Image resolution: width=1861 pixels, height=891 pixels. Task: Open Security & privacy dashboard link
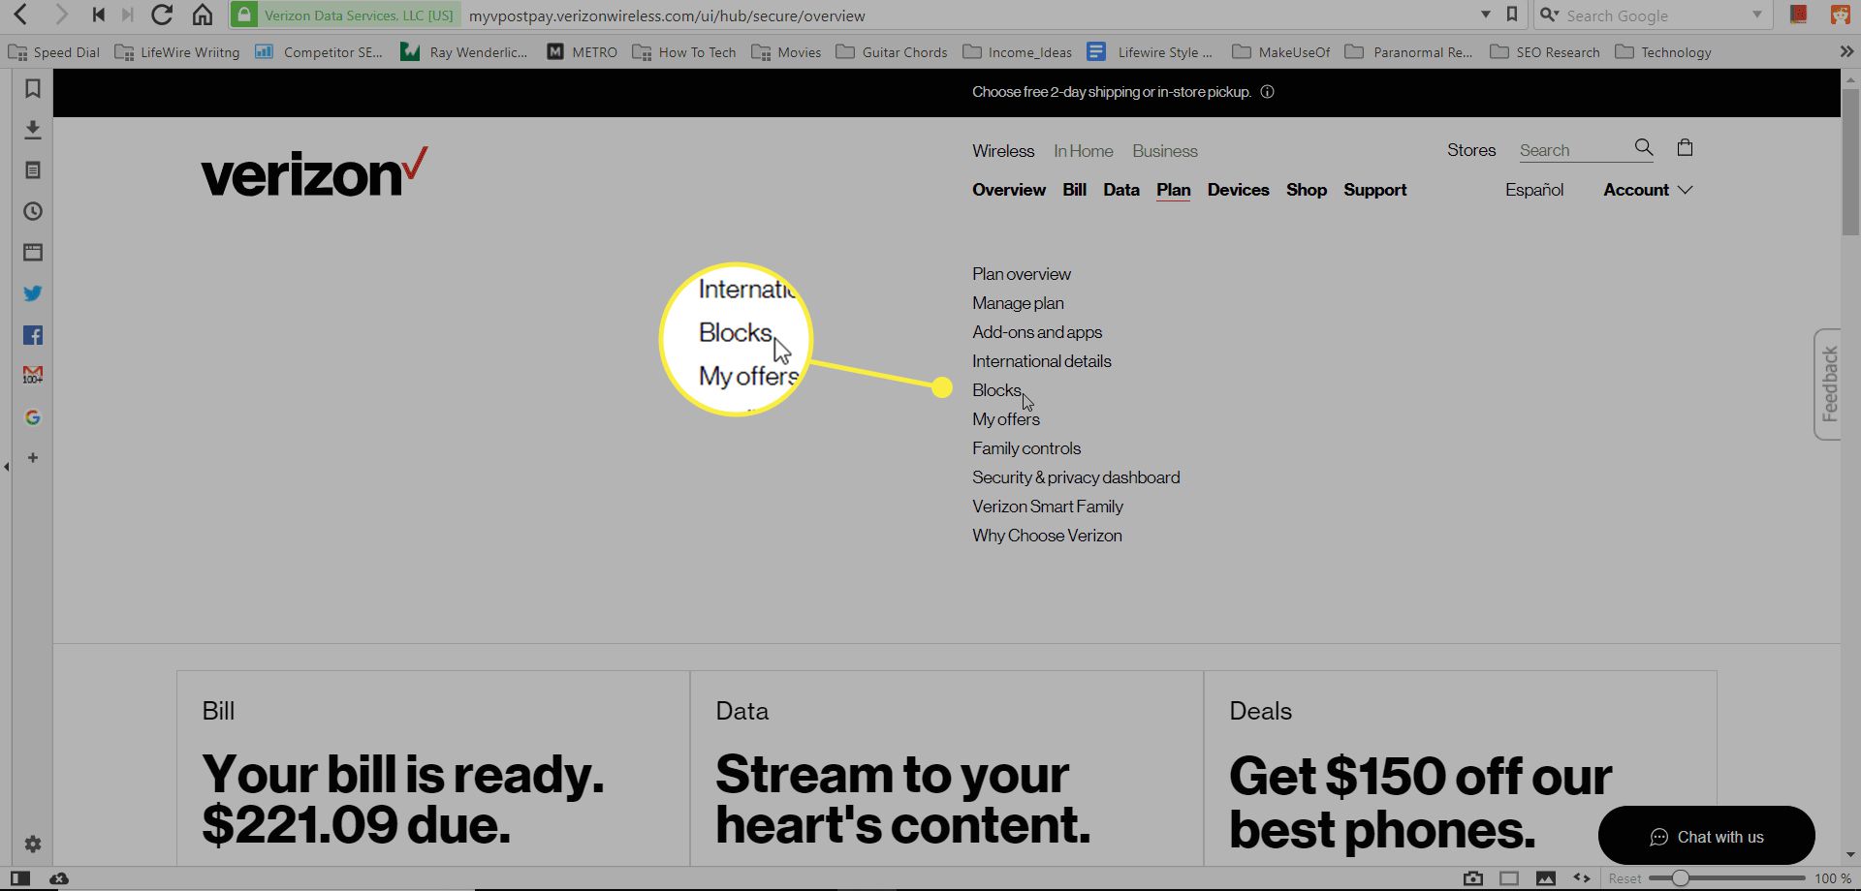(1076, 477)
